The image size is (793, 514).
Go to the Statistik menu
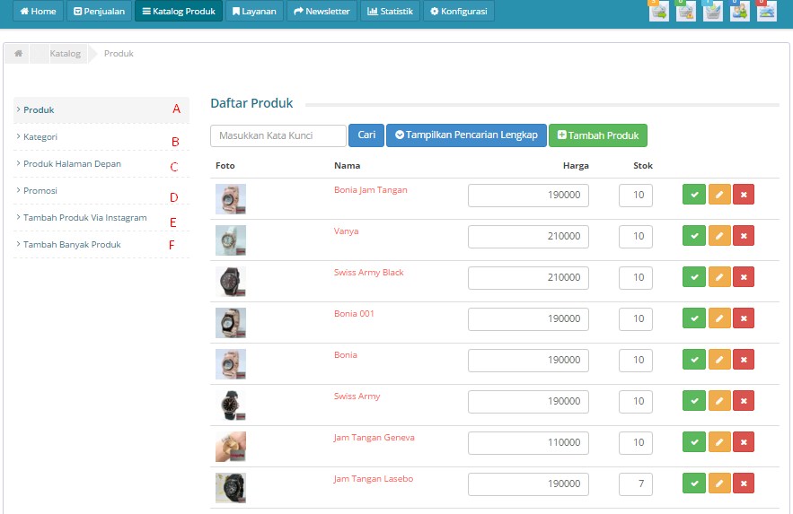390,12
